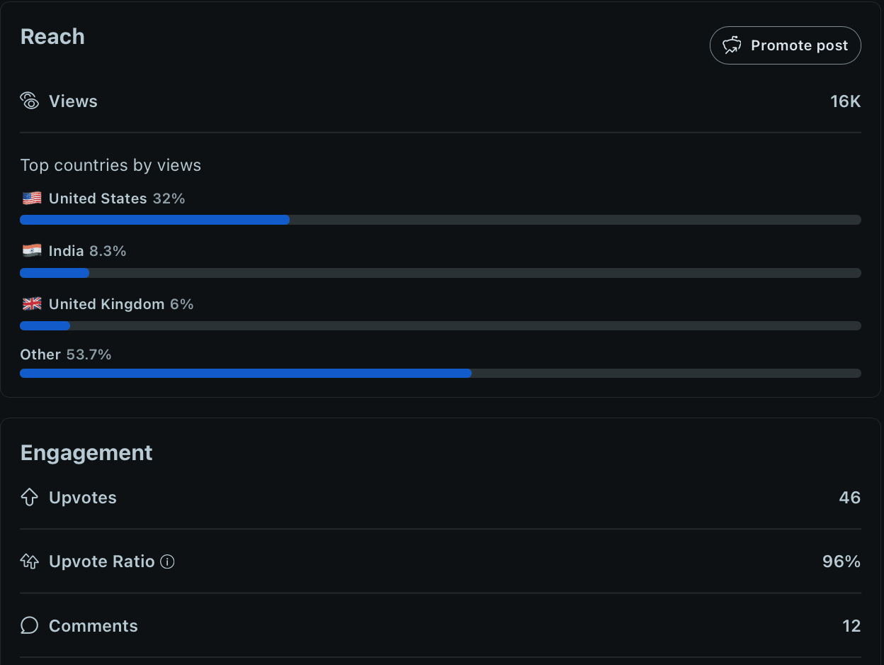The height and width of the screenshot is (665, 884).
Task: Click the 96% upvote ratio value
Action: 841,562
